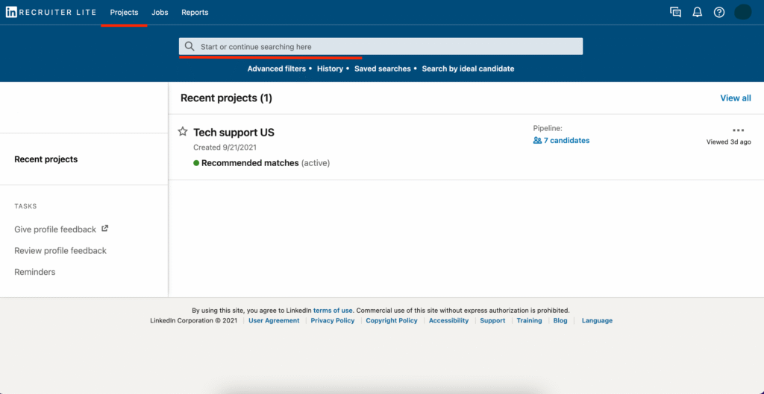Open the notifications bell

click(698, 13)
